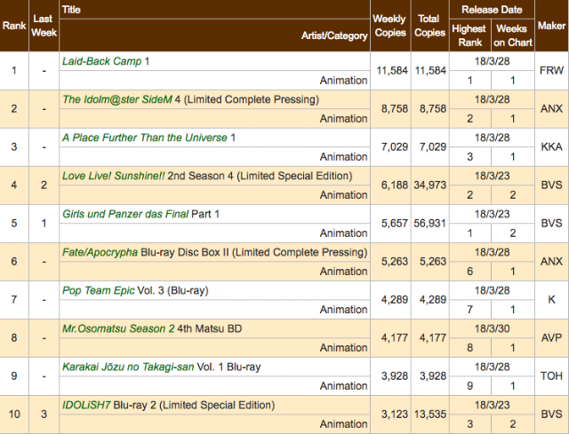Select total copies value 56,931
The width and height of the screenshot is (569, 434).
click(430, 223)
